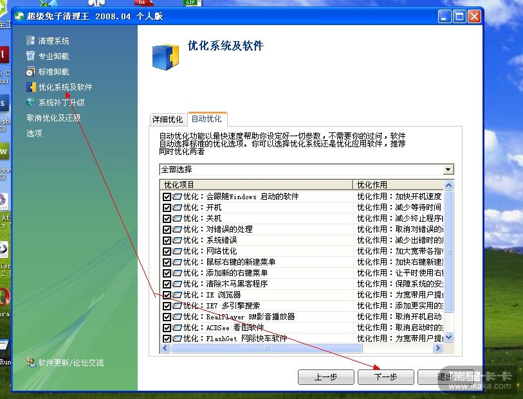Viewport: 523px width, 399px height.
Task: Click the list scroll down arrow
Action: pos(449,337)
